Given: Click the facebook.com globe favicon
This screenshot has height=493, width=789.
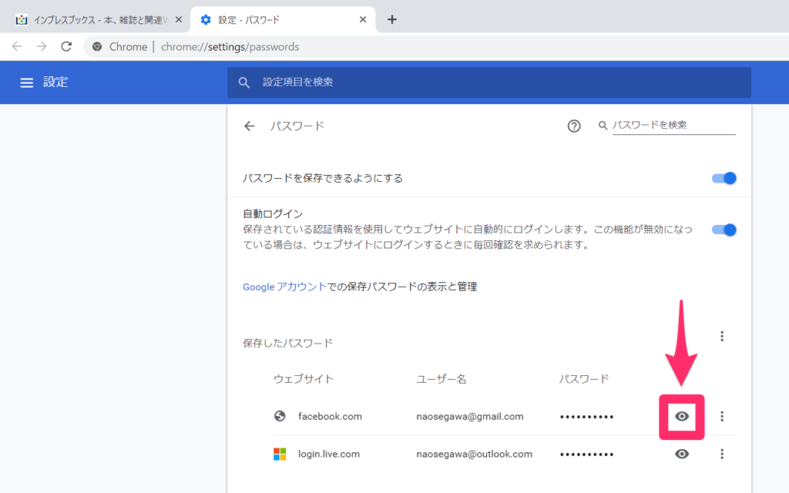Looking at the screenshot, I should 280,417.
